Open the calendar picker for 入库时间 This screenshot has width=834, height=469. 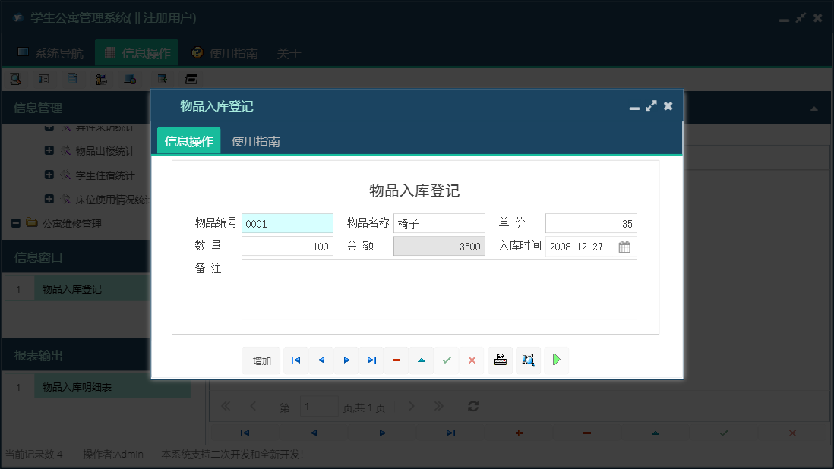tap(624, 246)
